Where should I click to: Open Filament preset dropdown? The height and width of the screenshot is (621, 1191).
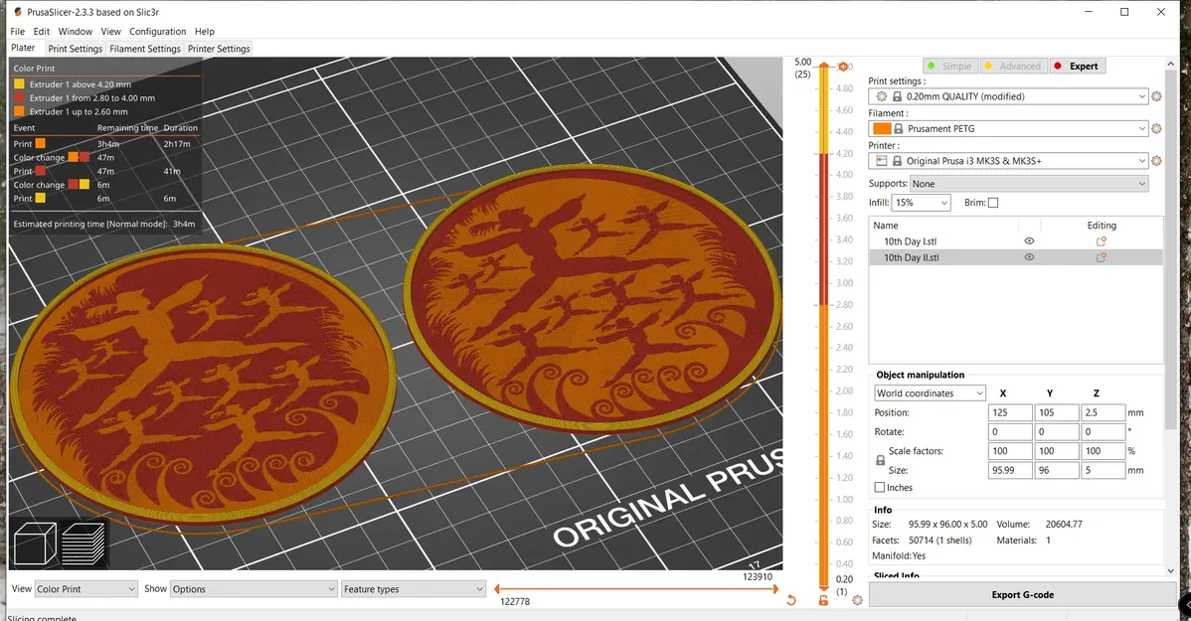(x=1008, y=128)
